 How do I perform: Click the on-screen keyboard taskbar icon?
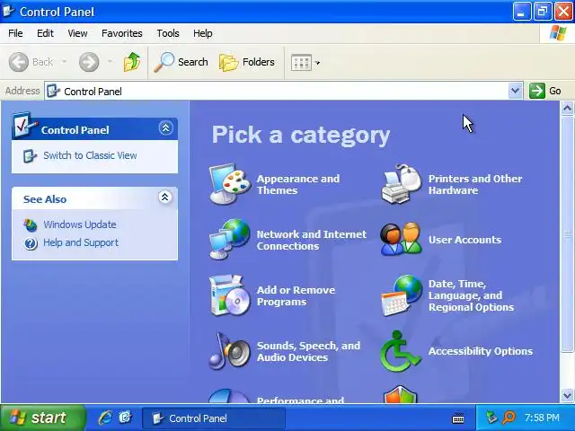[x=458, y=418]
